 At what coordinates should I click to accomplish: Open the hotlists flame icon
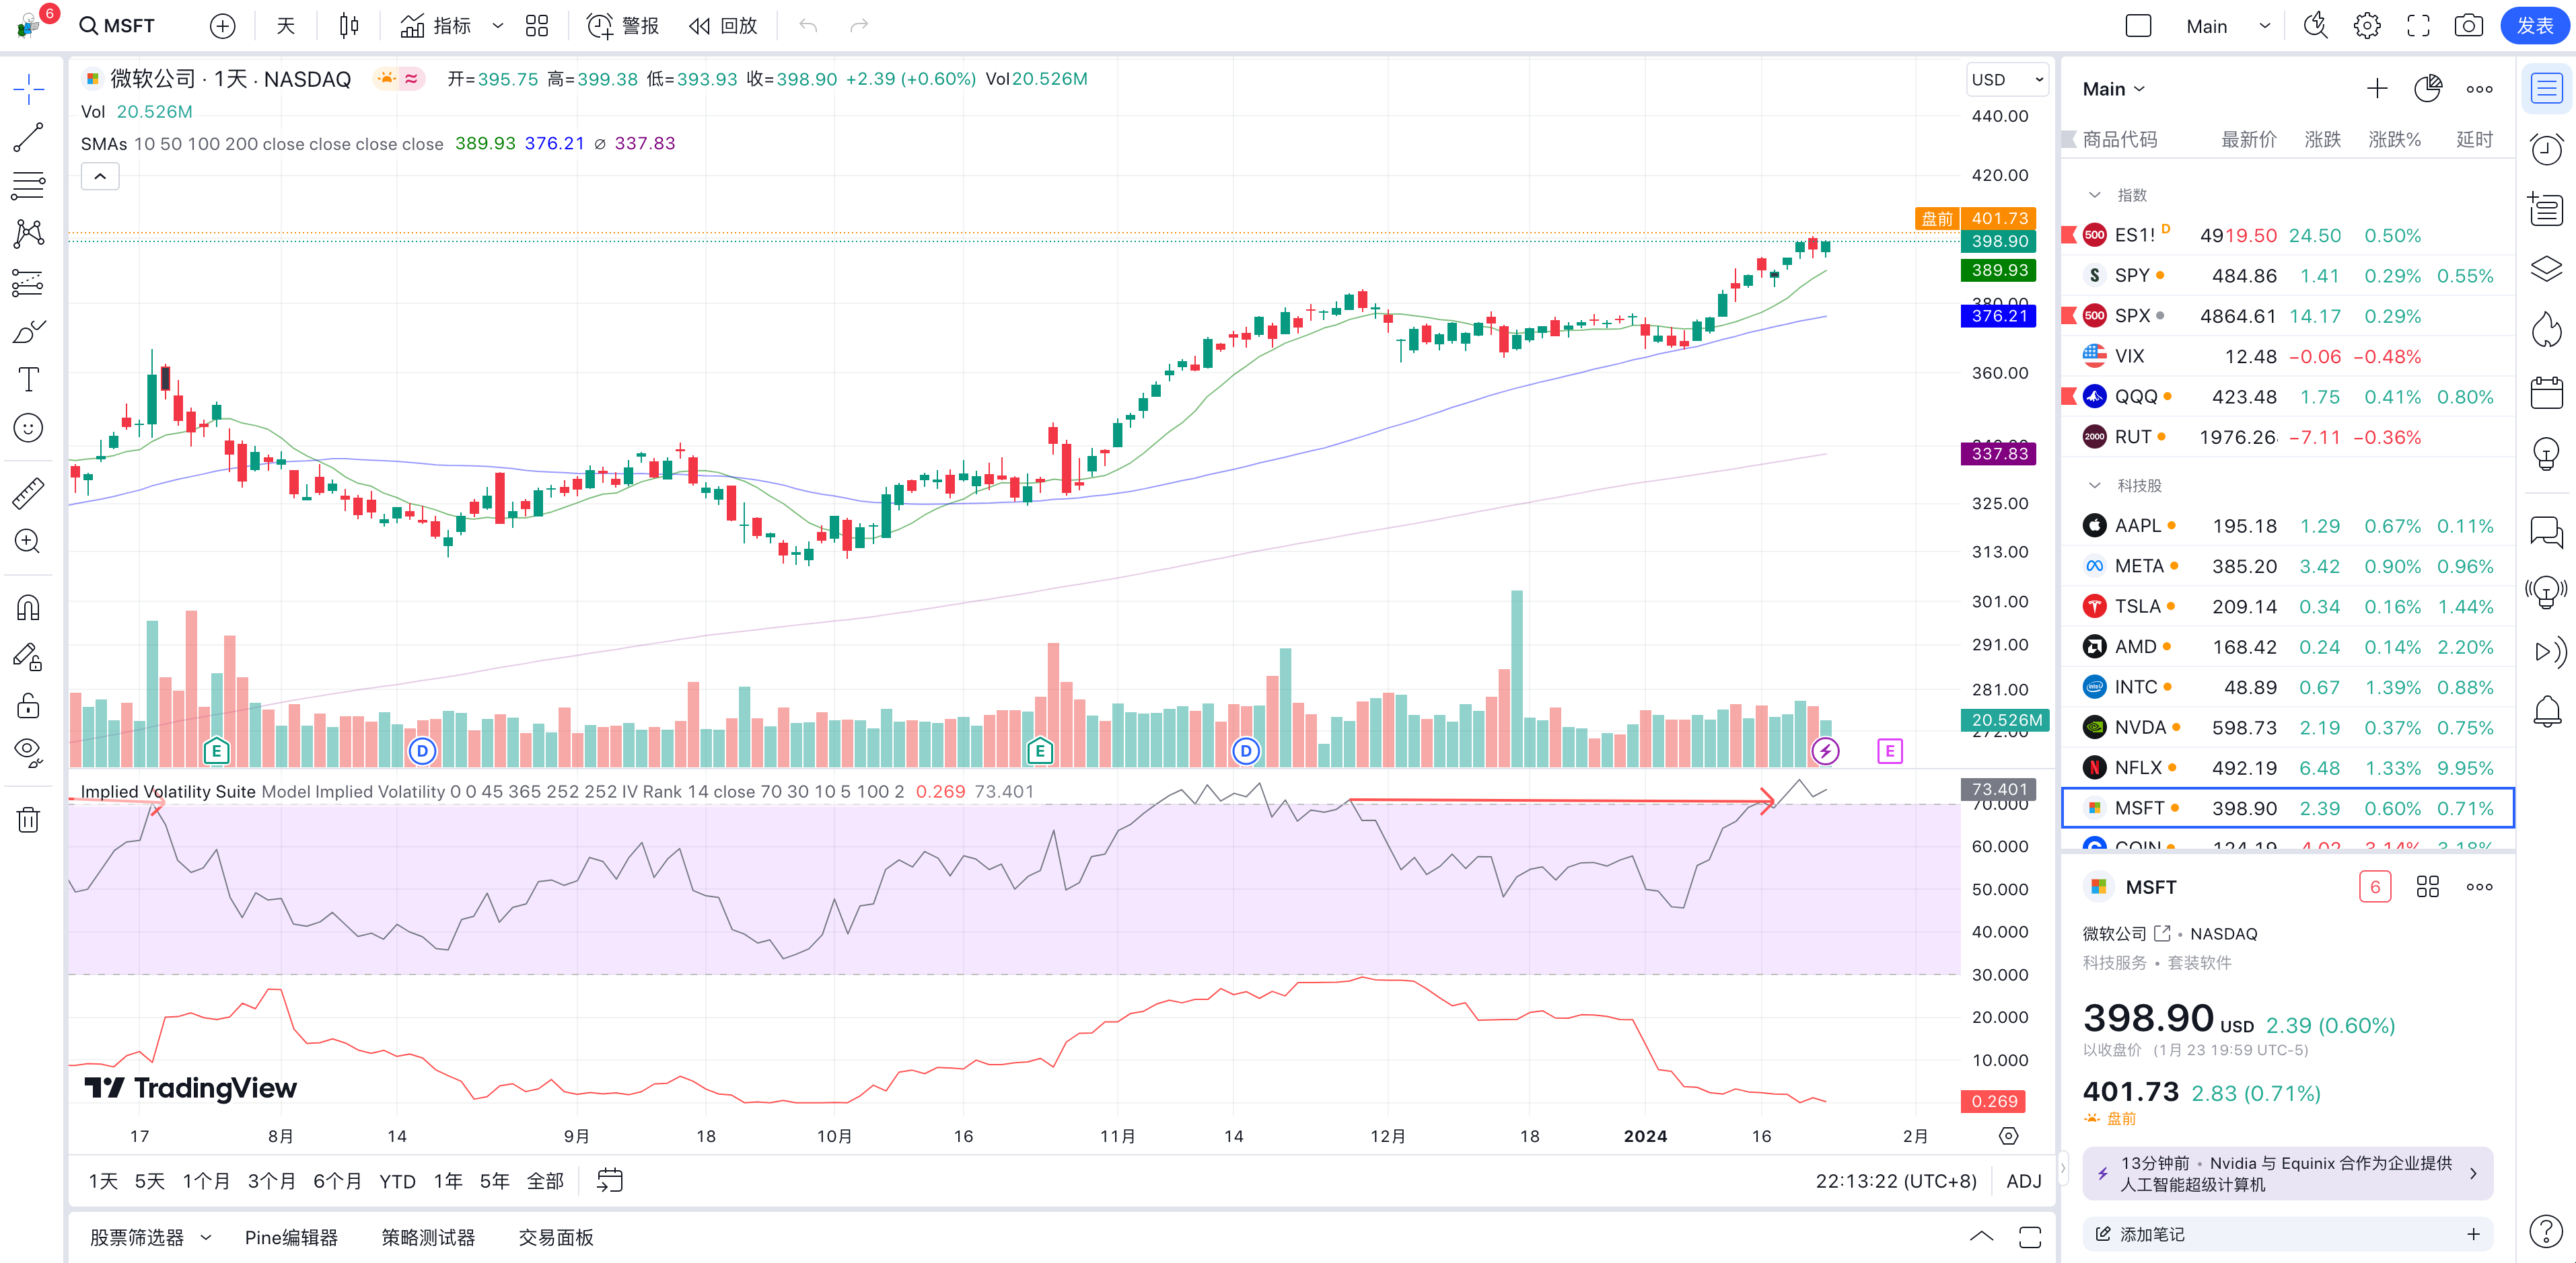point(2546,329)
